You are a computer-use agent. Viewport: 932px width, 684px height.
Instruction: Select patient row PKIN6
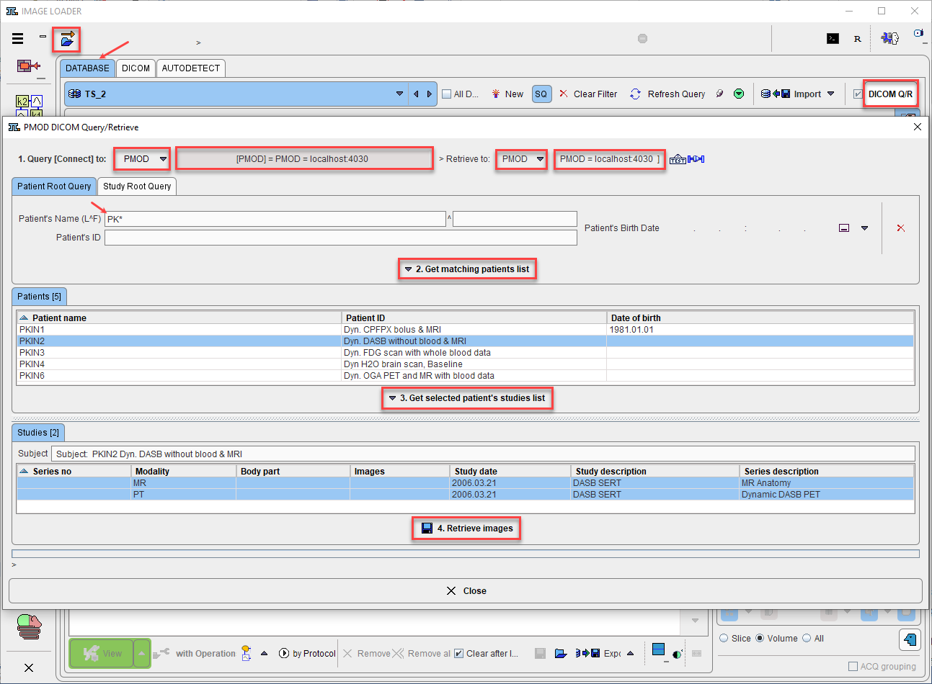pos(466,376)
